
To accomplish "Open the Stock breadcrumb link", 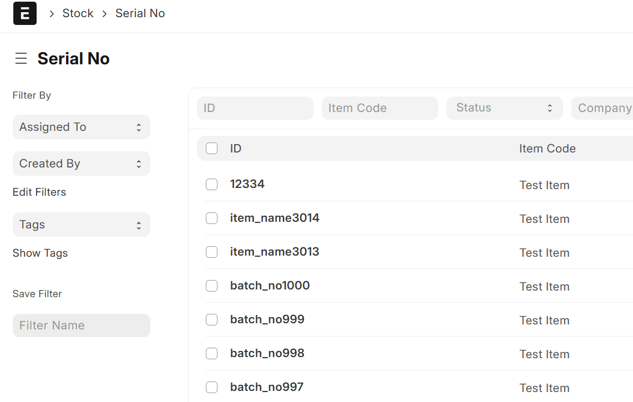I will click(78, 13).
